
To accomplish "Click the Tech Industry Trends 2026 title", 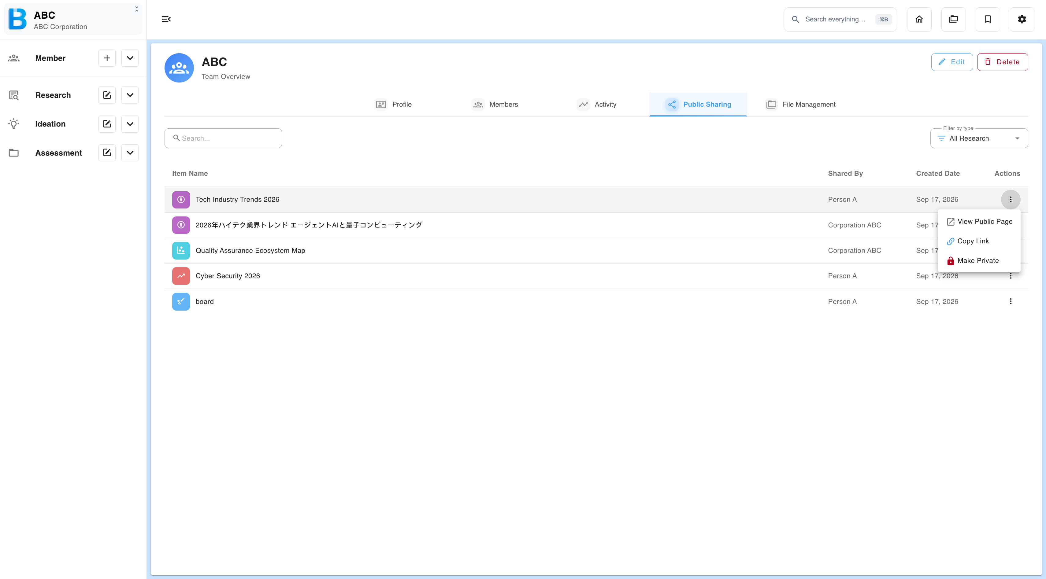I will pos(238,200).
